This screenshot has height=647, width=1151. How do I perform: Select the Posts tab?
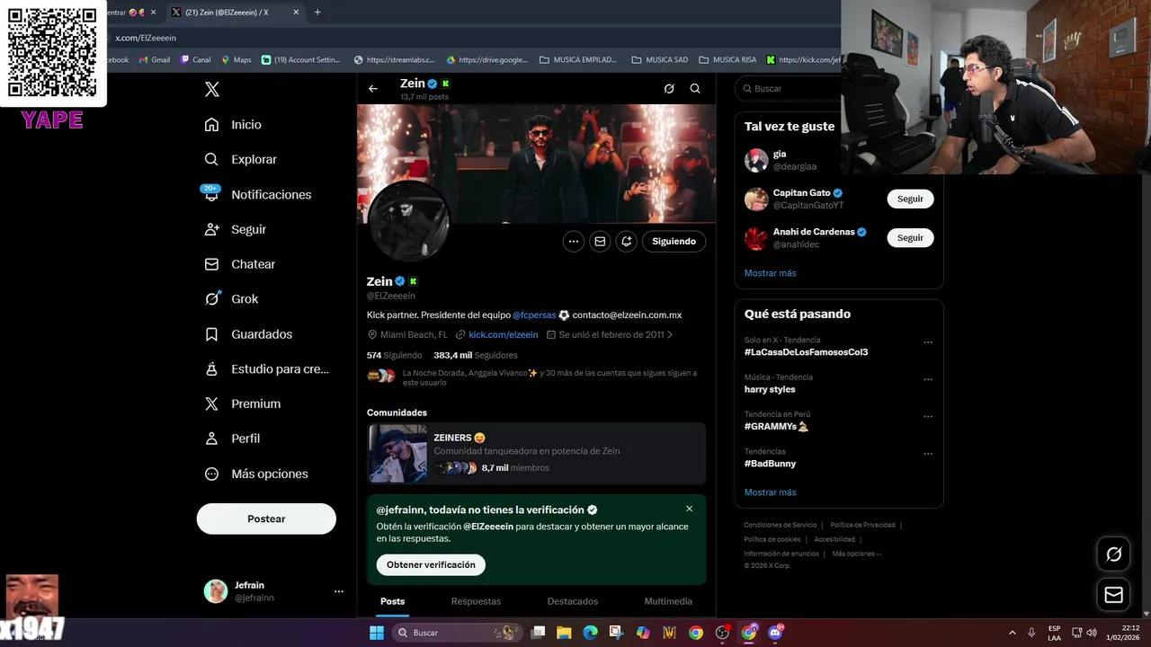(x=392, y=601)
